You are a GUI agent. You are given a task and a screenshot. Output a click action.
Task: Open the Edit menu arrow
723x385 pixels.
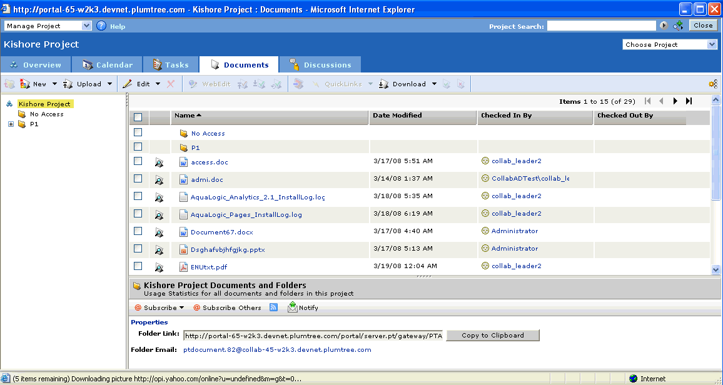[x=158, y=84]
